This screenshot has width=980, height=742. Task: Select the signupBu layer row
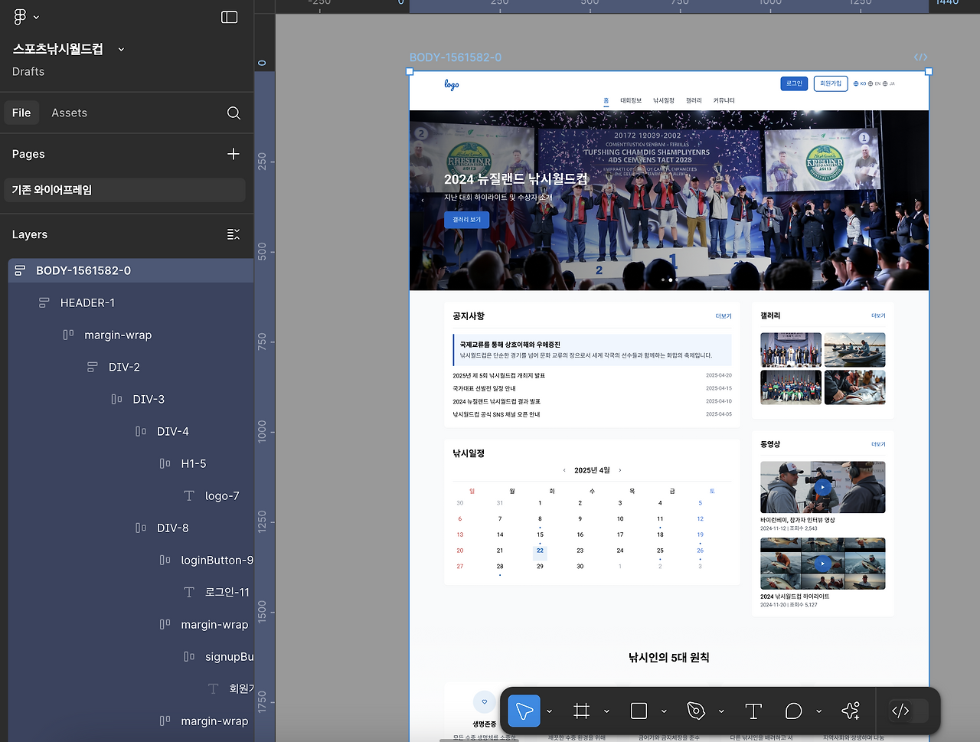coord(229,656)
